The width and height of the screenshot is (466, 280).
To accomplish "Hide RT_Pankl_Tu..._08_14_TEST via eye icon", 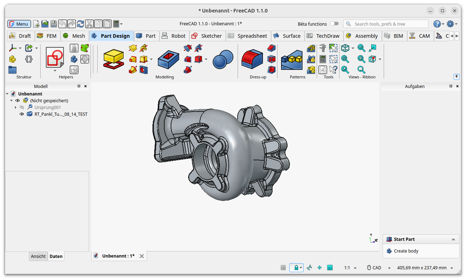I will pos(22,114).
